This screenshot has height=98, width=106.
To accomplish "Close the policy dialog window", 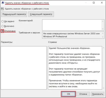I will [102, 3].
